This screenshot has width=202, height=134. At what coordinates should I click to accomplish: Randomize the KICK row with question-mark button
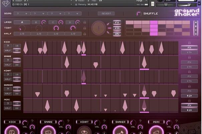coord(7,46)
